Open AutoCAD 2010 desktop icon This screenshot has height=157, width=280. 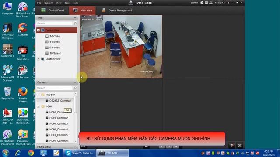pyautogui.click(x=7, y=116)
